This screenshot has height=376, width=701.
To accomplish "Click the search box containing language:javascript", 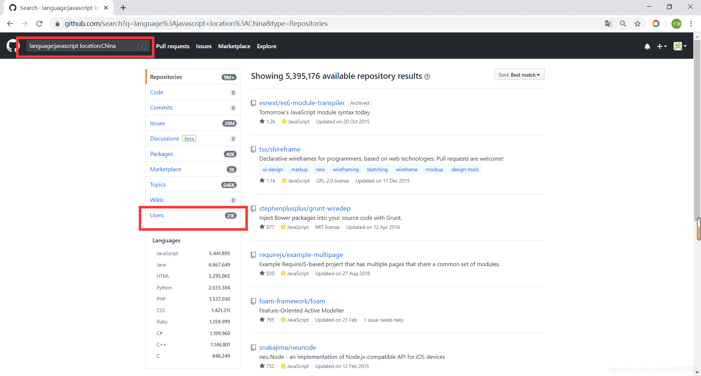I will pos(88,46).
